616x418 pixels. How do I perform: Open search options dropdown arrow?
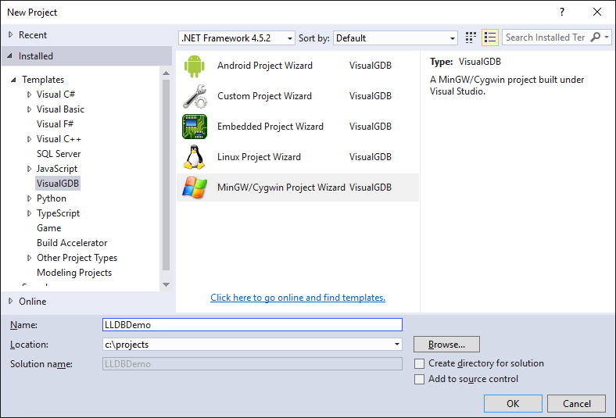pos(607,38)
